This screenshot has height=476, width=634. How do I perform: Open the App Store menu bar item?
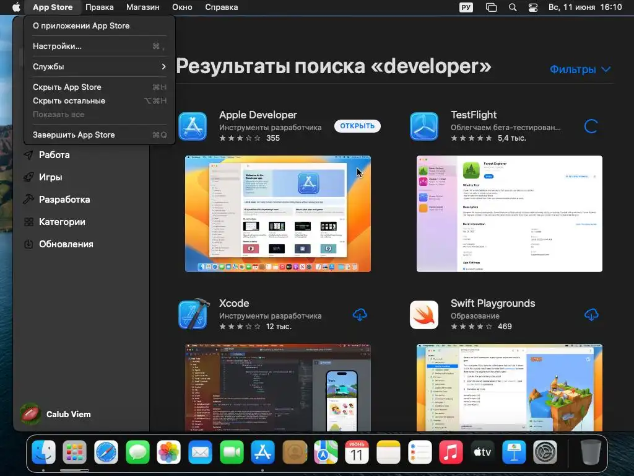(x=53, y=7)
